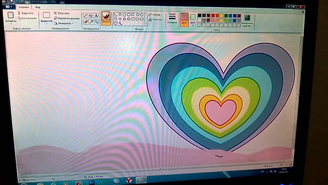Click the Копировать copy button
The height and width of the screenshot is (185, 328).
pyautogui.click(x=27, y=18)
